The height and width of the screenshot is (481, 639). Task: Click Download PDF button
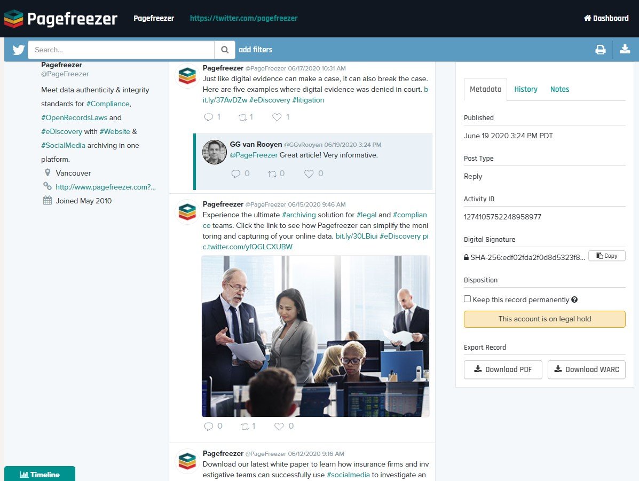pos(503,370)
